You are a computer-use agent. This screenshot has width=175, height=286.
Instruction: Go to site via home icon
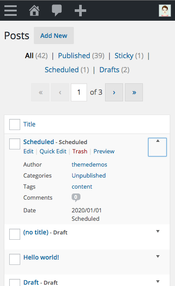coord(34,11)
